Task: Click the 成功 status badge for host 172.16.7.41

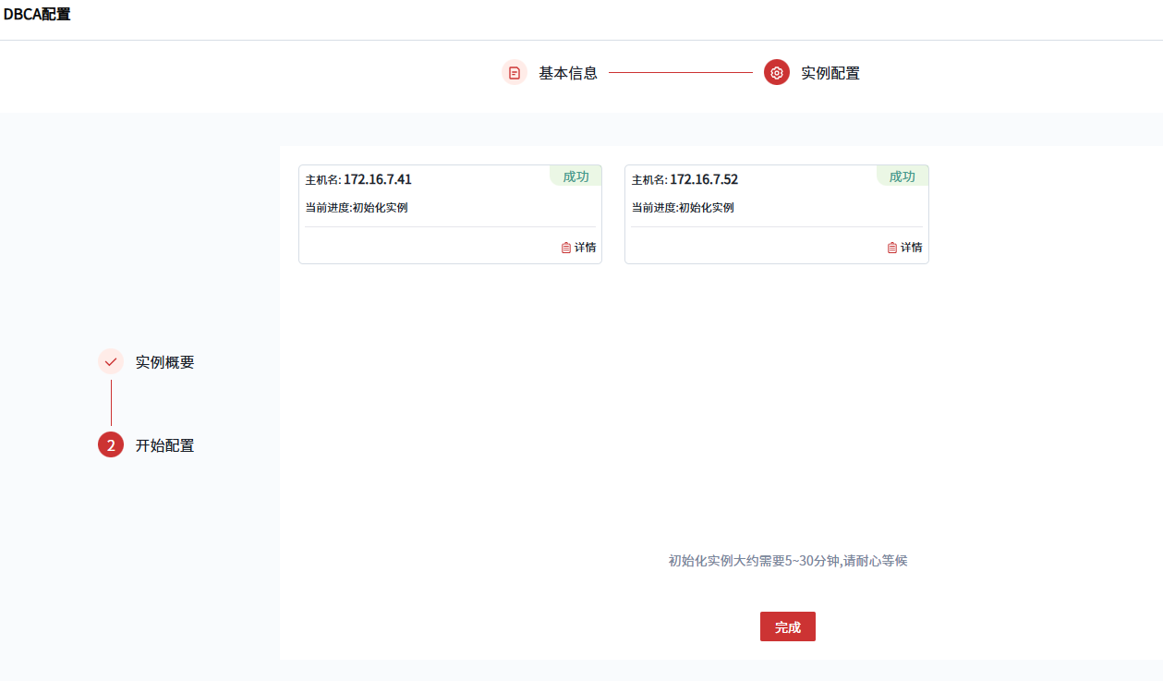Action: click(x=575, y=176)
